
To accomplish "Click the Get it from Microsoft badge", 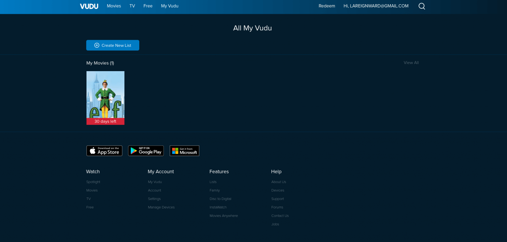I will click(184, 150).
